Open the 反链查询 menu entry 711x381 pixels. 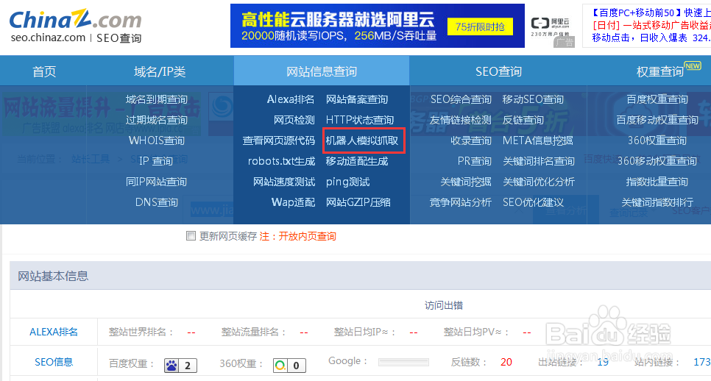pyautogui.click(x=523, y=120)
